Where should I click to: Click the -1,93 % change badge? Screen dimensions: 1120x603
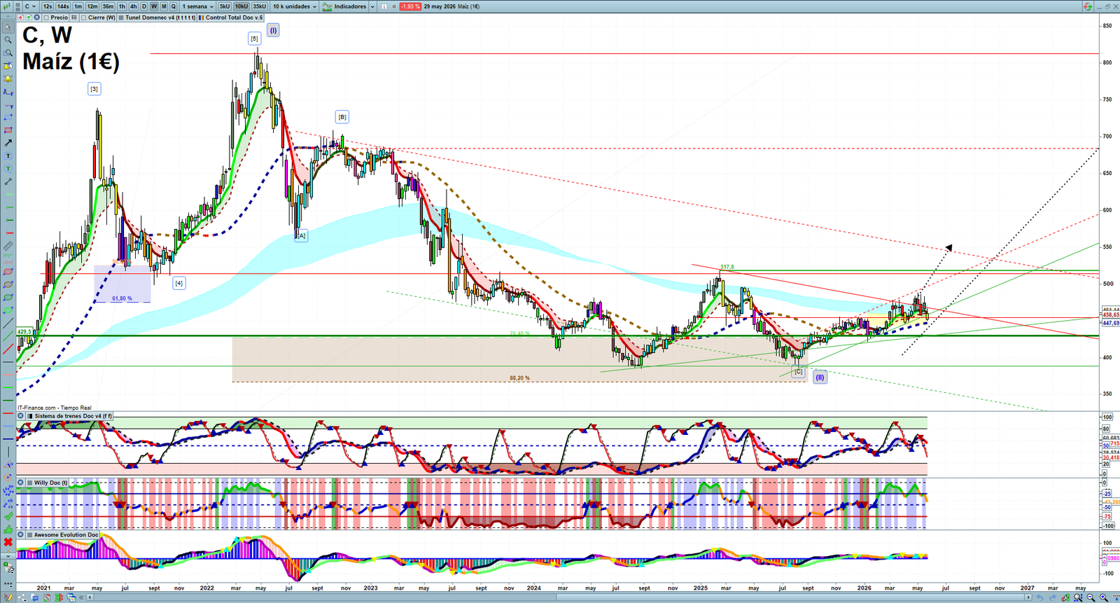pos(410,6)
